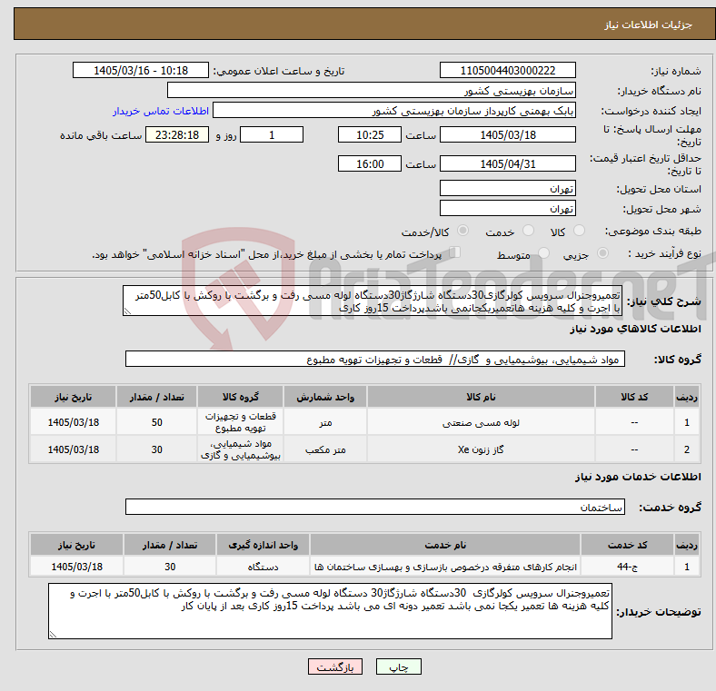Click the price validity date 1405/04/31 field
The image size is (716, 691).
507,163
